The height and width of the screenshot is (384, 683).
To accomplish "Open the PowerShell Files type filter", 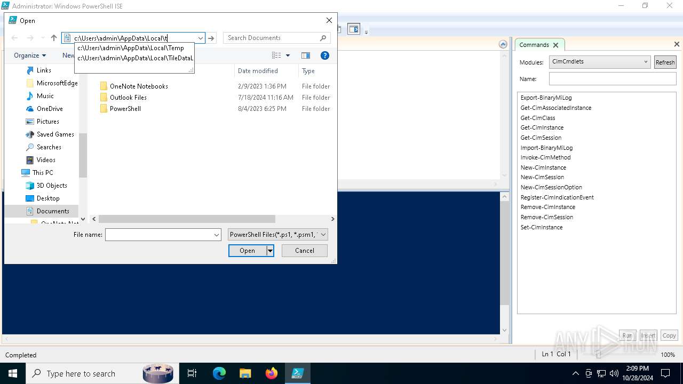I will (277, 235).
